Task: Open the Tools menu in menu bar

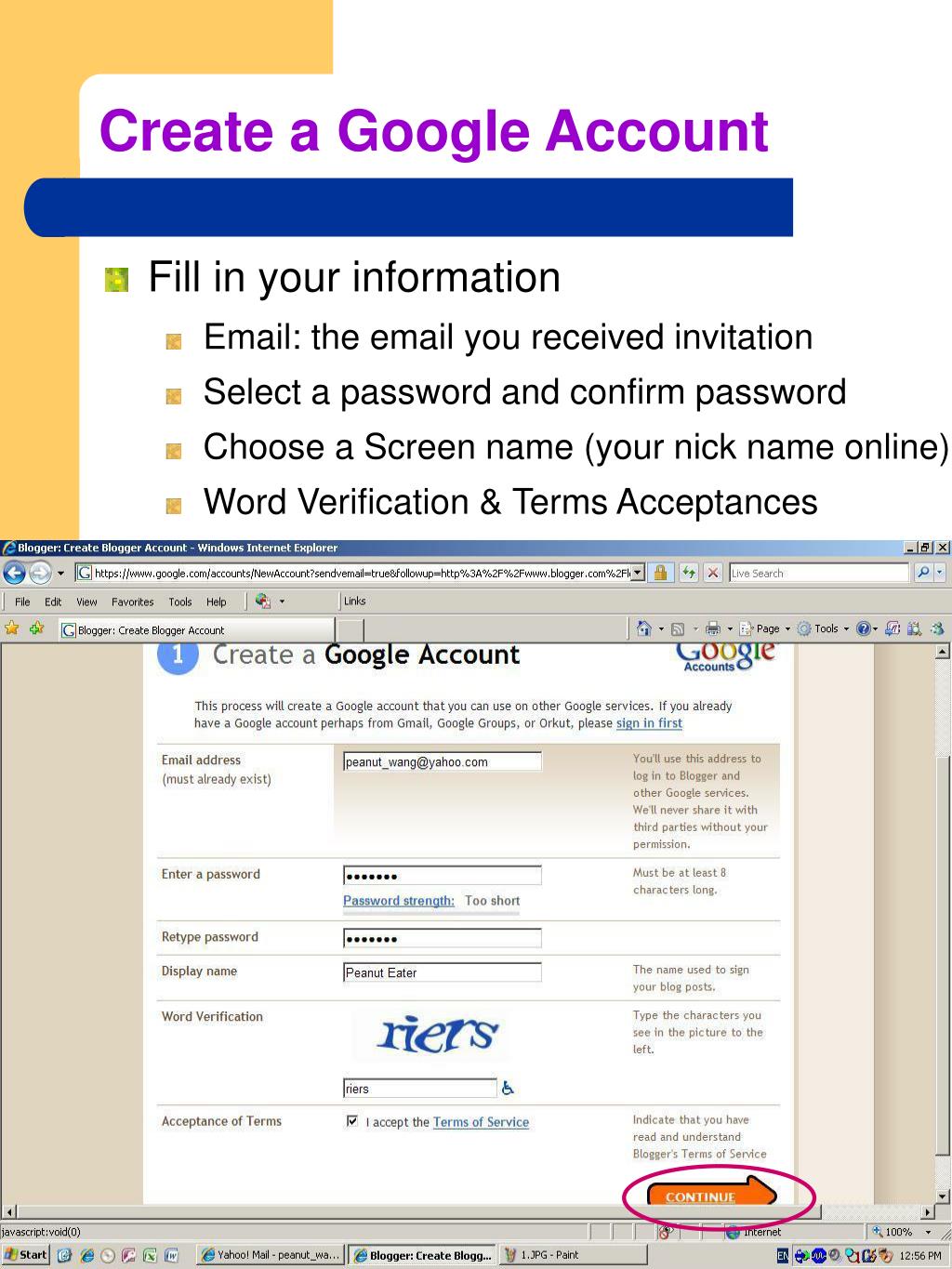Action: point(180,602)
